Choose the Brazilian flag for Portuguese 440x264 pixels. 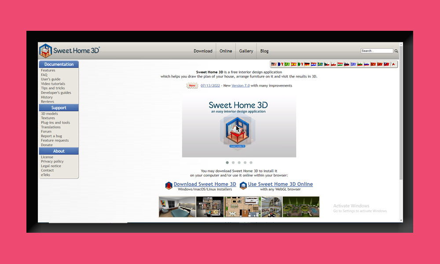pos(287,64)
